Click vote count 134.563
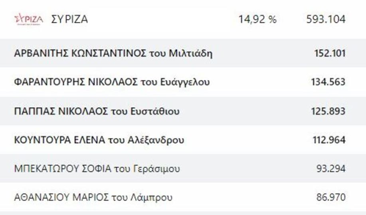This screenshot has height=215, width=366. point(328,82)
